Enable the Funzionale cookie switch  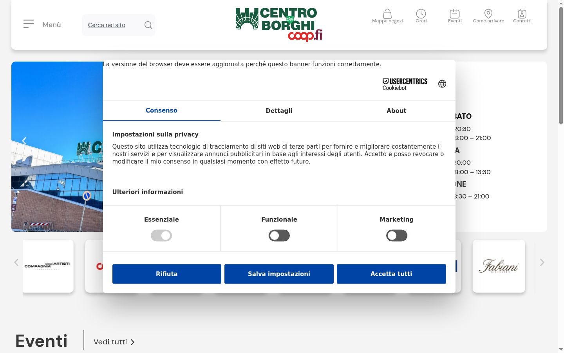coord(279,236)
